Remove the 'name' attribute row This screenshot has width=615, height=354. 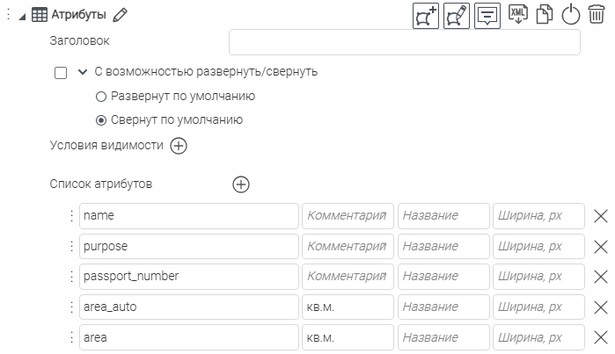point(602,216)
